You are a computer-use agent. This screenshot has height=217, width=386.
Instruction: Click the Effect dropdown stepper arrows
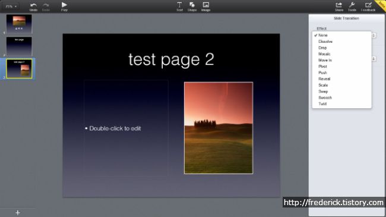[374, 35]
